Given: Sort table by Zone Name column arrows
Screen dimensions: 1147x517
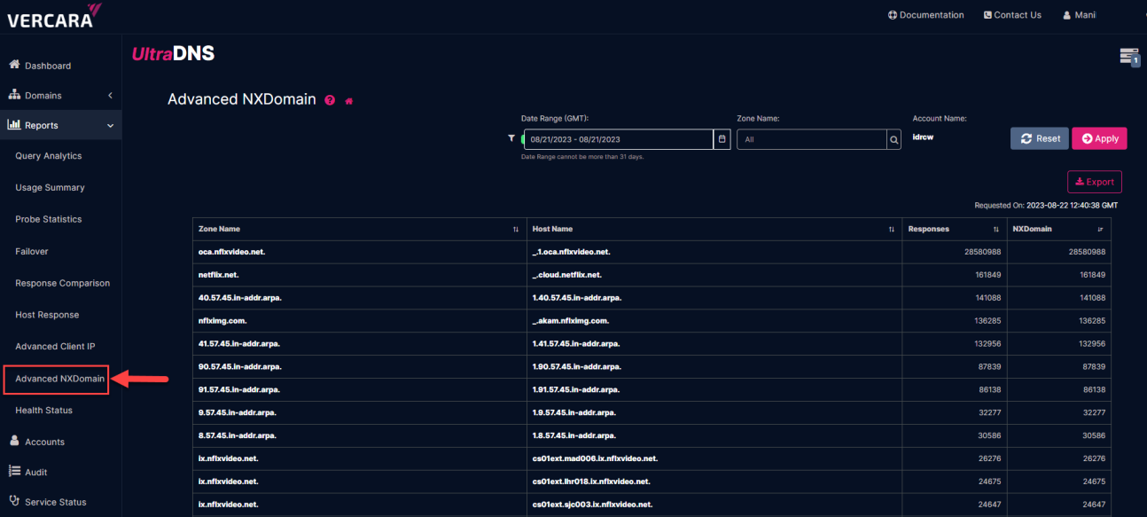Looking at the screenshot, I should [516, 230].
